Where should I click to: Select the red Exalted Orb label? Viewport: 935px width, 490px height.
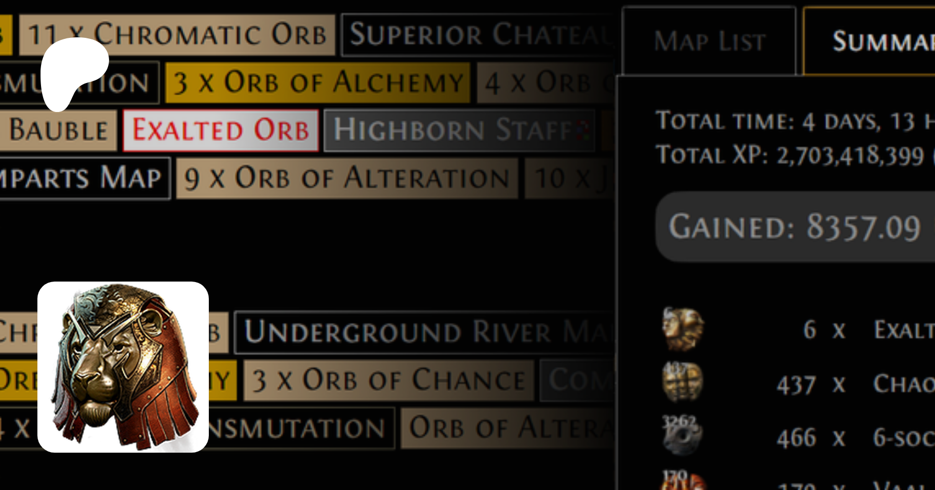point(221,130)
